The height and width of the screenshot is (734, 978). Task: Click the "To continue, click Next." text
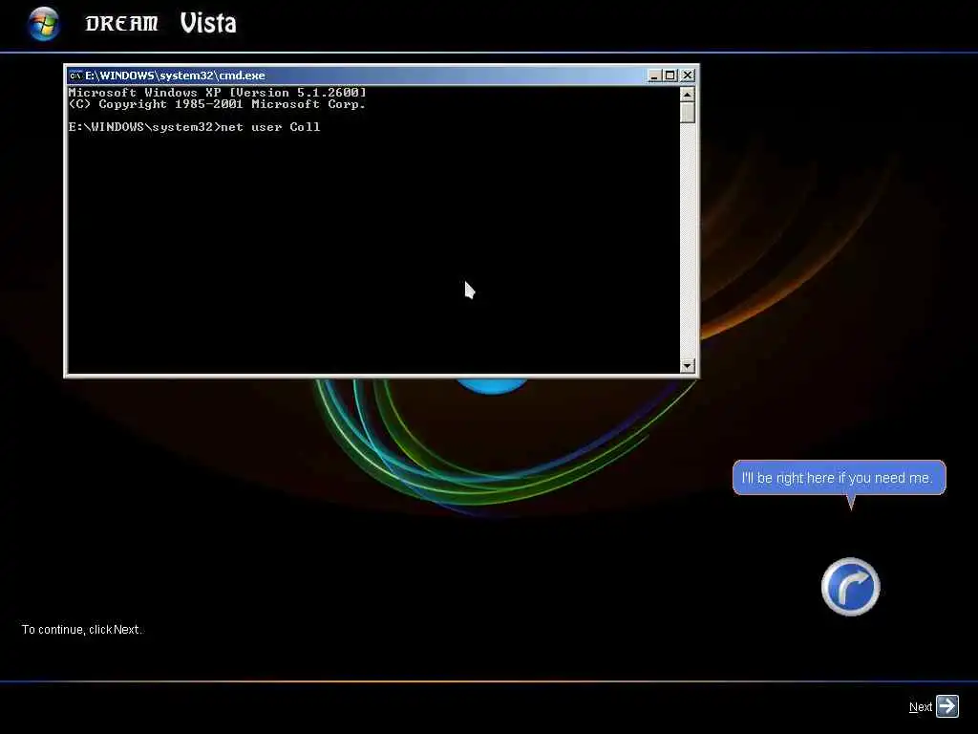82,629
